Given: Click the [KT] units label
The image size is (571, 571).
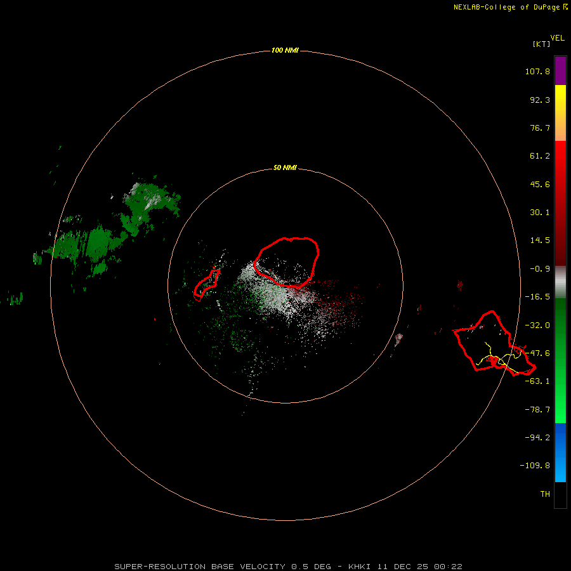Looking at the screenshot, I should 541,44.
